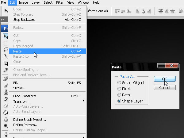This screenshot has width=184, height=138.
Task: Click the Distribute Bottom Edges icon
Action: pyautogui.click(x=172, y=11)
